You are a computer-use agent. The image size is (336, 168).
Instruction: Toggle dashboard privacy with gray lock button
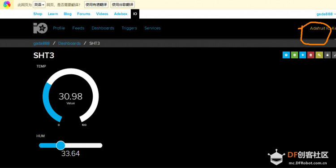327,55
